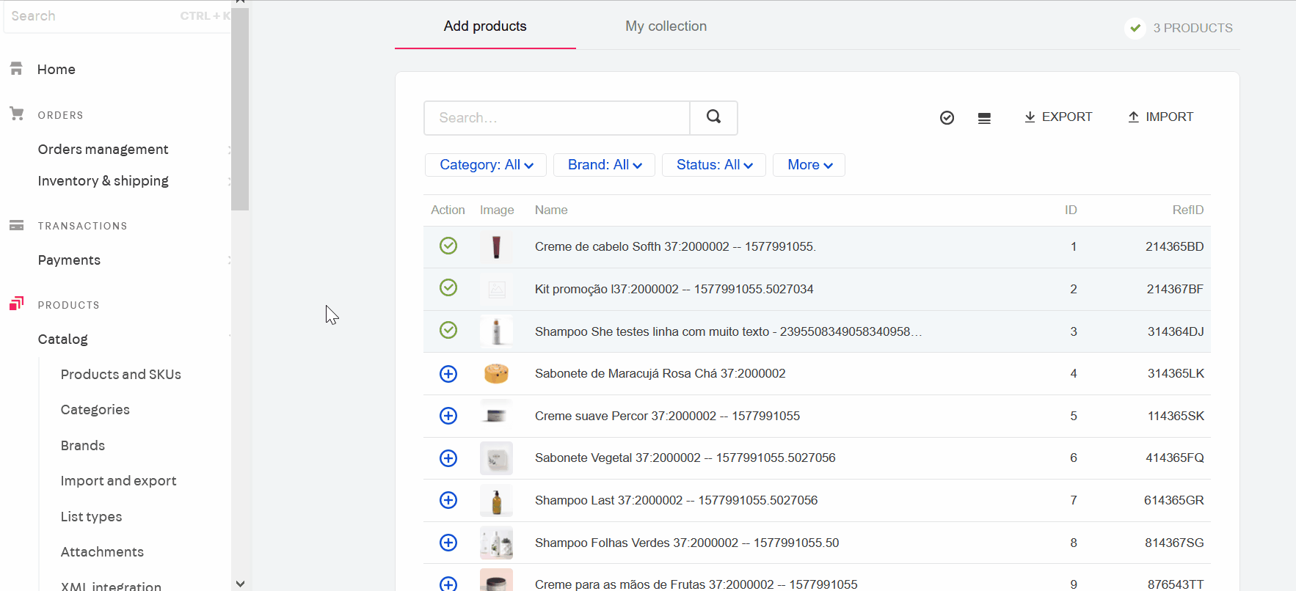The image size is (1296, 591).
Task: Switch to the My collection tab
Action: tap(666, 26)
